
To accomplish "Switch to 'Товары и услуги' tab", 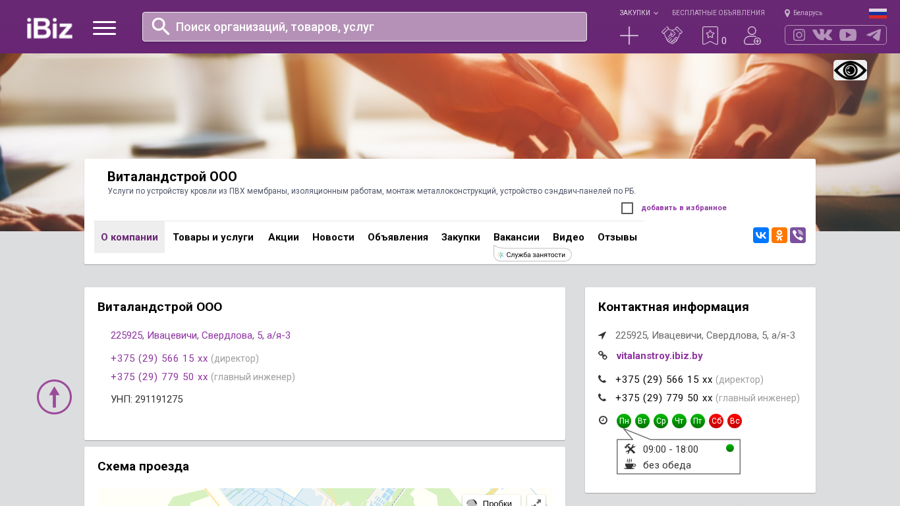I will pyautogui.click(x=213, y=237).
